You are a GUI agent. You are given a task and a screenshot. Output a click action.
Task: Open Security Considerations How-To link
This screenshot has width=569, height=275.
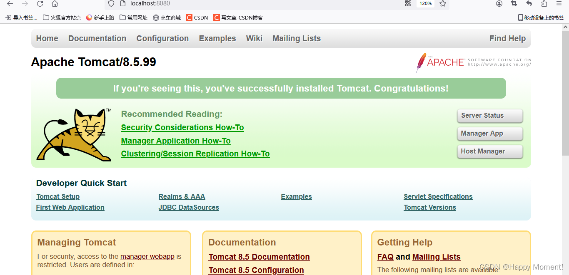(x=182, y=127)
